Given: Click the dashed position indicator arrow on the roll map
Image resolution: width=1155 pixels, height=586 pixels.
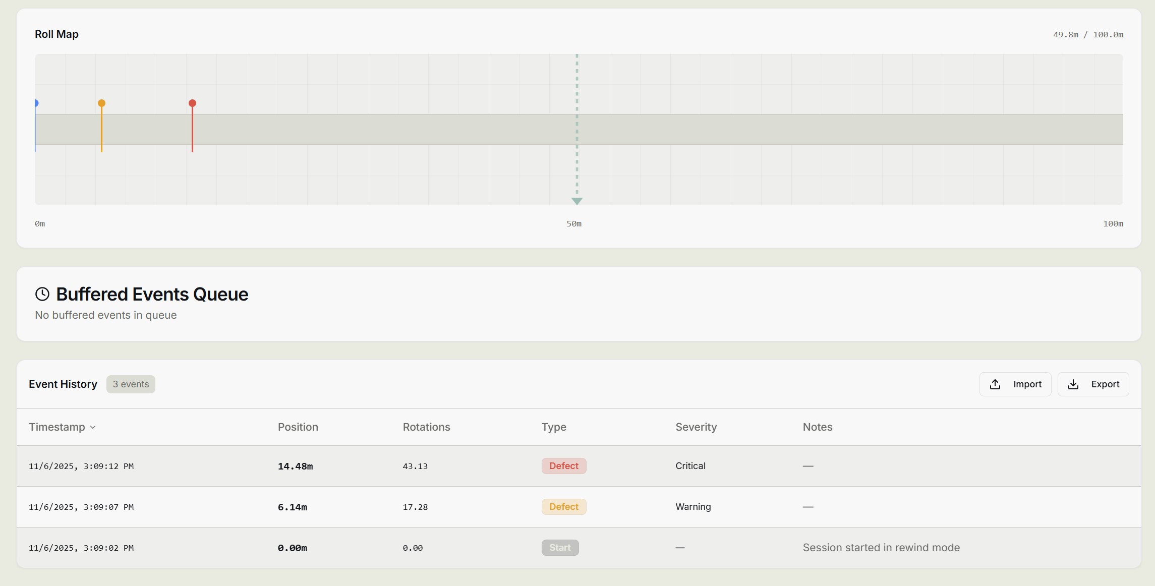Looking at the screenshot, I should tap(577, 201).
